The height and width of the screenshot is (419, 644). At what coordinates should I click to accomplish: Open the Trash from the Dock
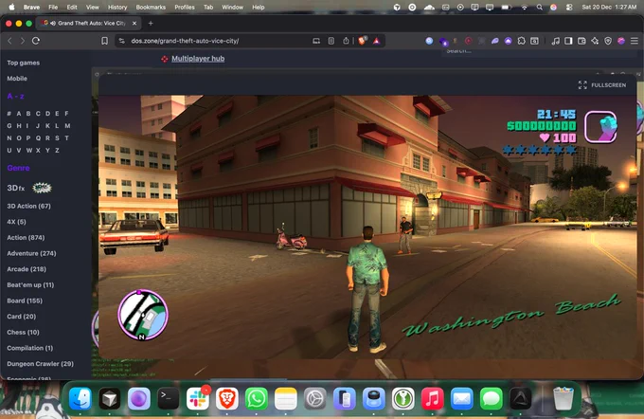coord(563,398)
